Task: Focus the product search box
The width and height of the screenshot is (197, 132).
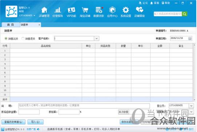Action: coord(168,14)
